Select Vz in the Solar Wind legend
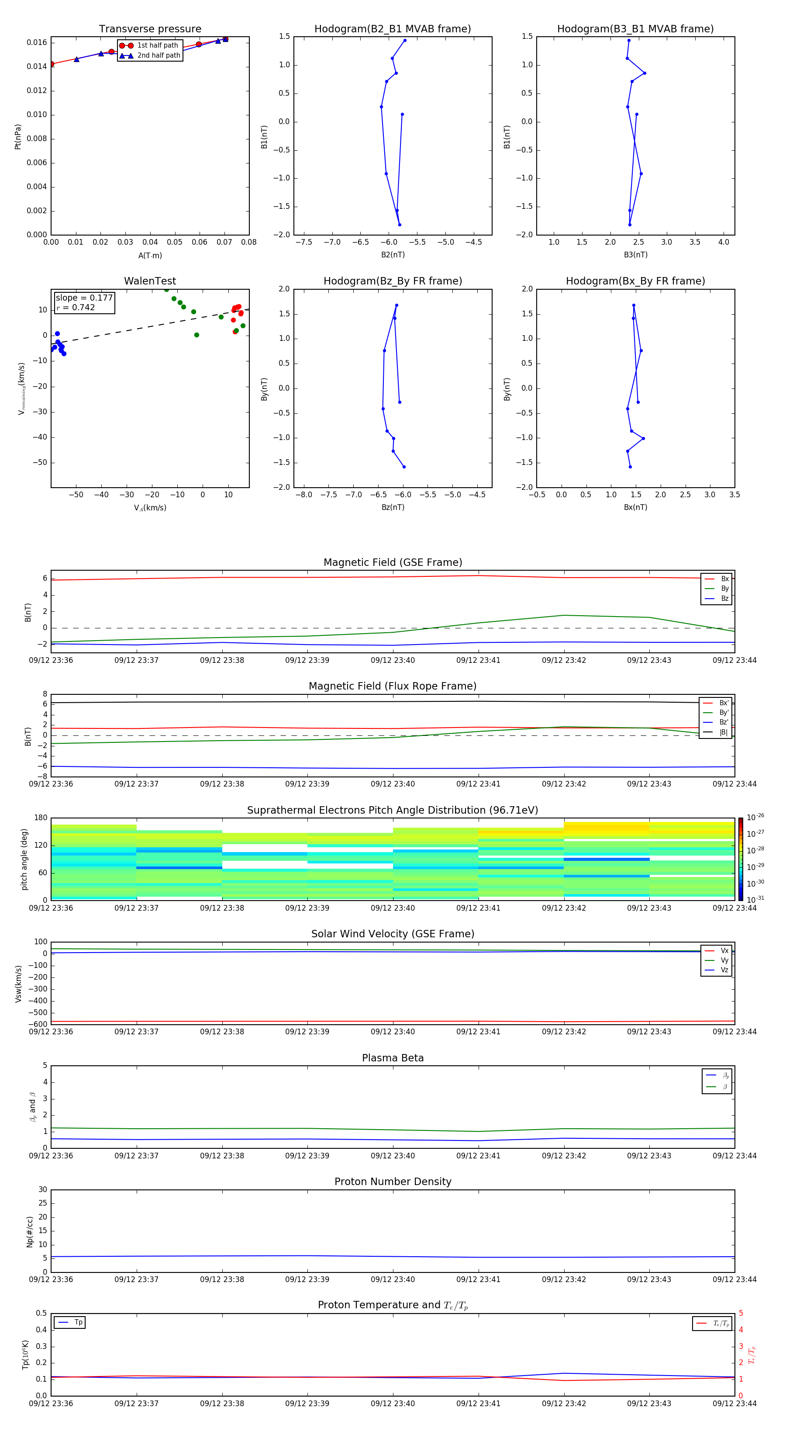The width and height of the screenshot is (786, 1442). click(x=717, y=970)
